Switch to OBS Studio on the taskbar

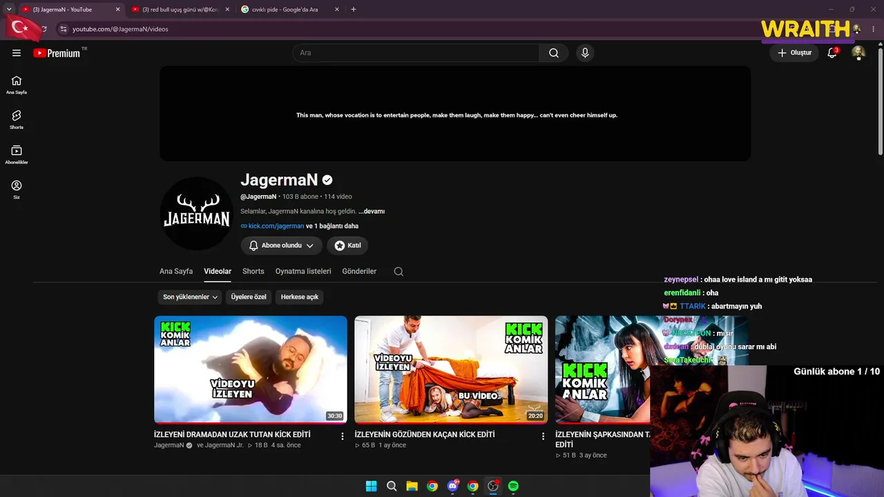(x=493, y=486)
